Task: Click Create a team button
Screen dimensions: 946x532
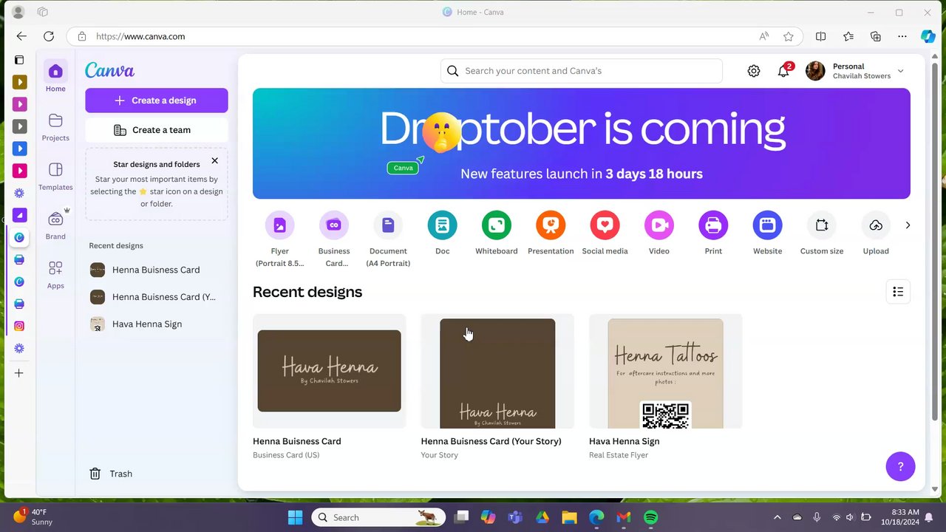Action: (157, 130)
